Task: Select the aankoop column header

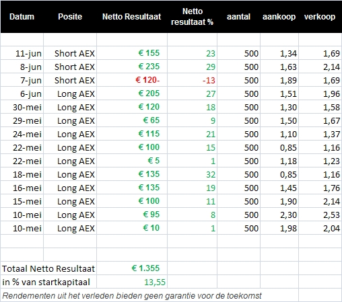Action: coord(279,17)
